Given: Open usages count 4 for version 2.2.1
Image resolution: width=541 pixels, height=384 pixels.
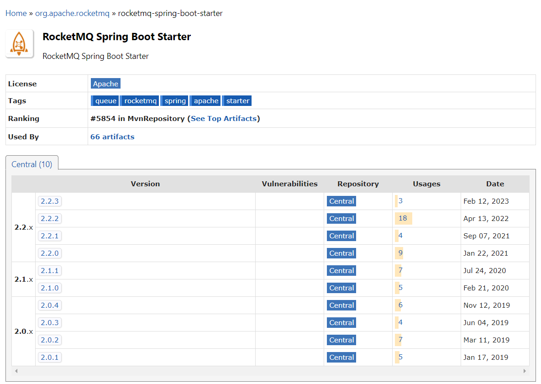Looking at the screenshot, I should [400, 236].
